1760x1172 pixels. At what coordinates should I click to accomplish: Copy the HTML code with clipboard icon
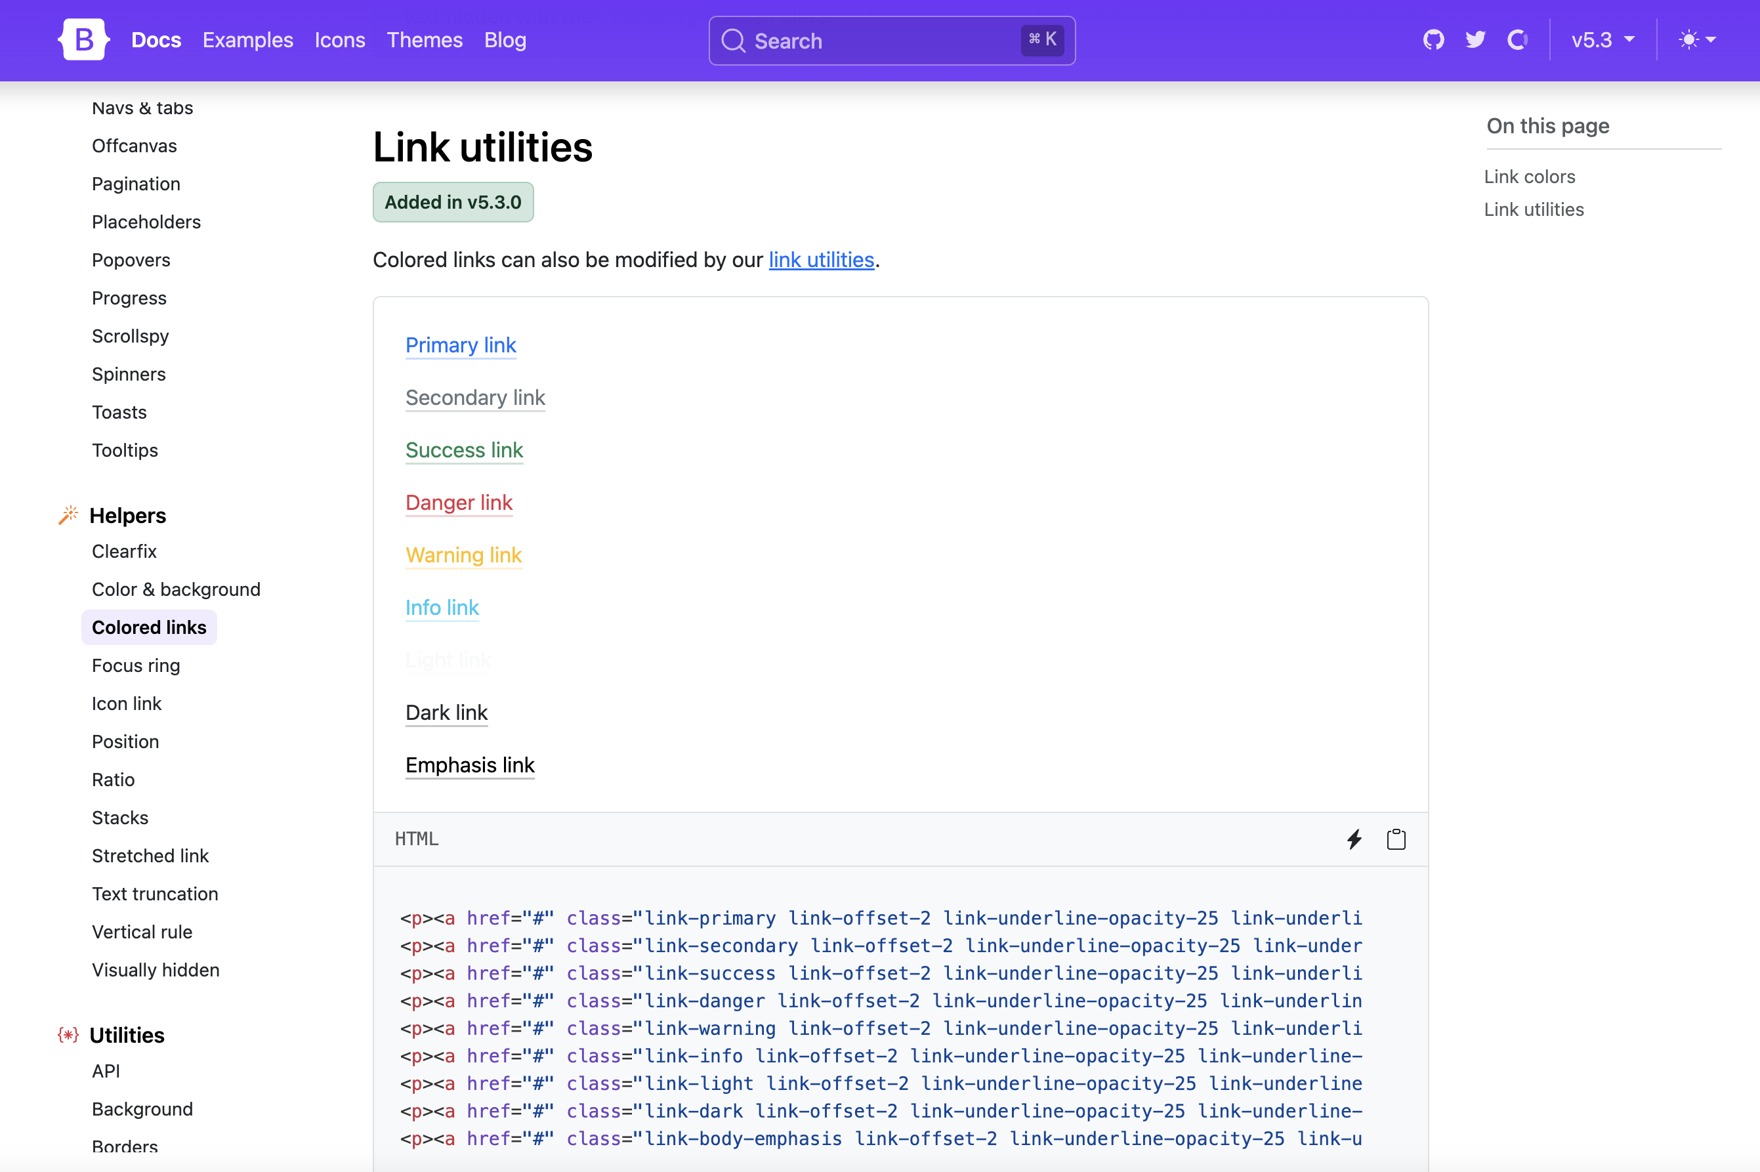pyautogui.click(x=1396, y=839)
